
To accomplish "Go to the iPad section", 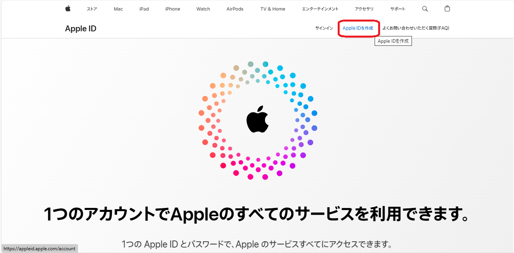I will 144,9.
